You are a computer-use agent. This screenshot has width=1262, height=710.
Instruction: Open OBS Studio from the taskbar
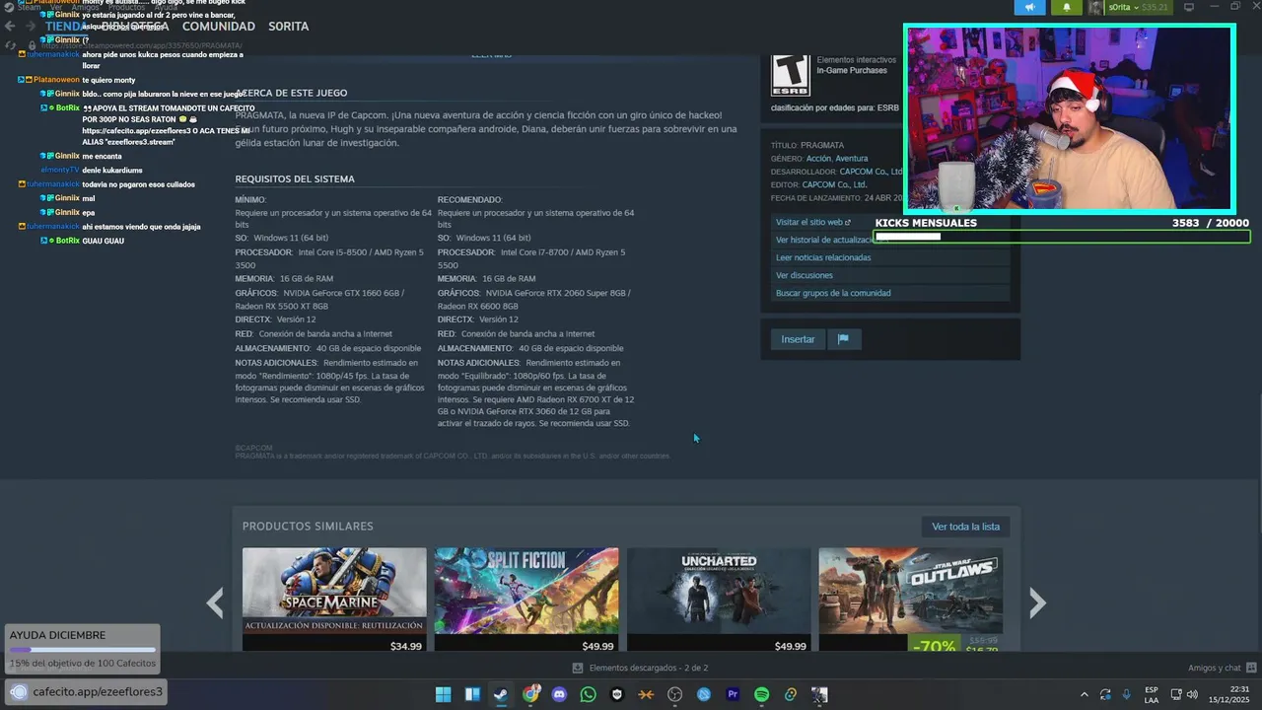click(x=674, y=694)
